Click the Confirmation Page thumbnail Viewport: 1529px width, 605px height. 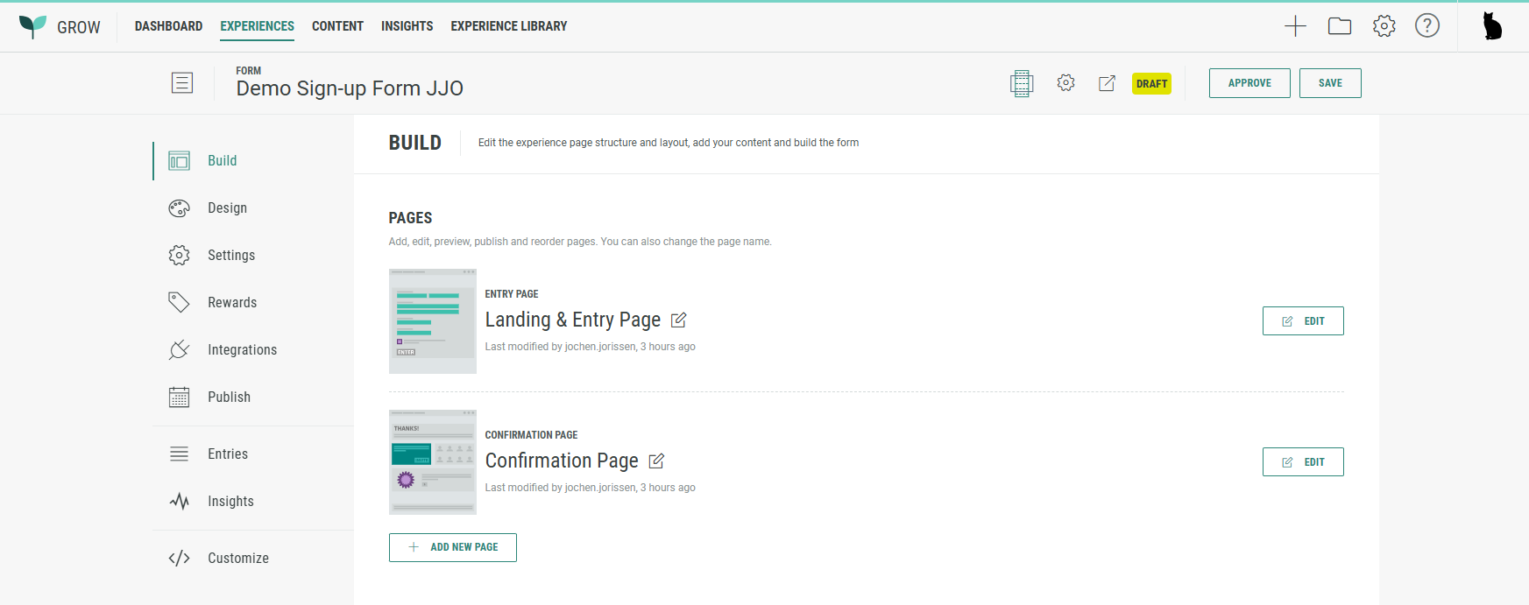[x=433, y=461]
